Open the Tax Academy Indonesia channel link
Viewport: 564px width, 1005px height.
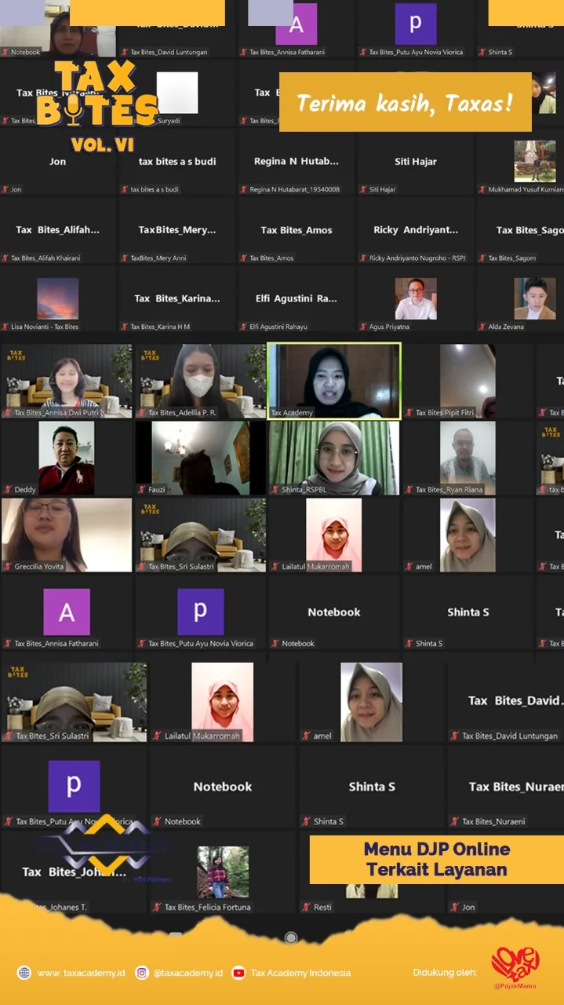pos(300,973)
